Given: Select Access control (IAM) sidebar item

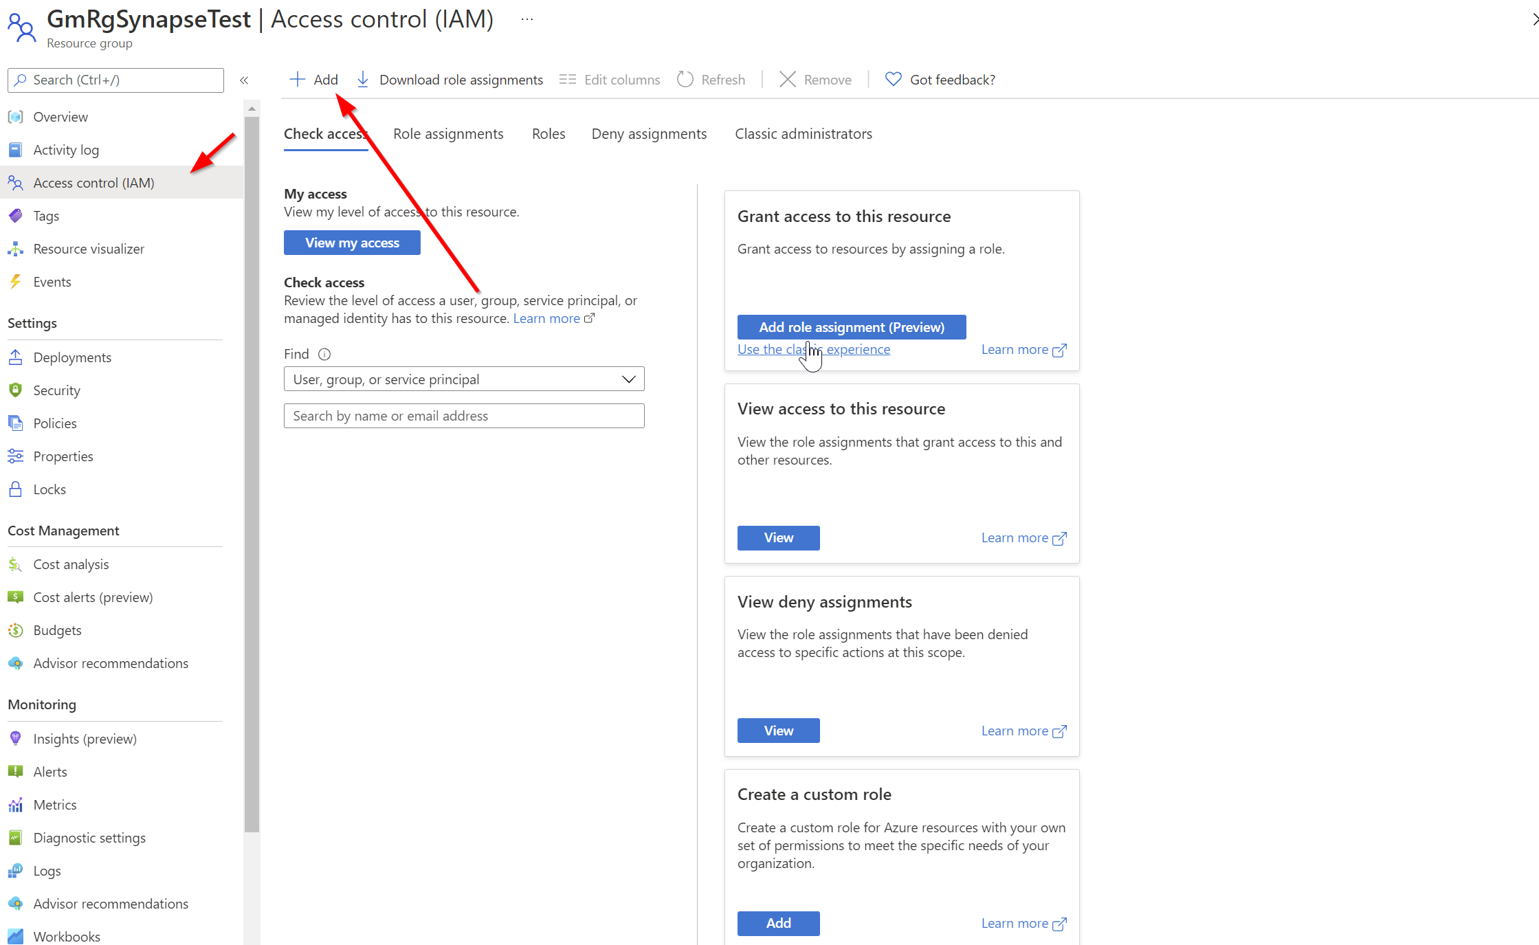Looking at the screenshot, I should point(122,183).
